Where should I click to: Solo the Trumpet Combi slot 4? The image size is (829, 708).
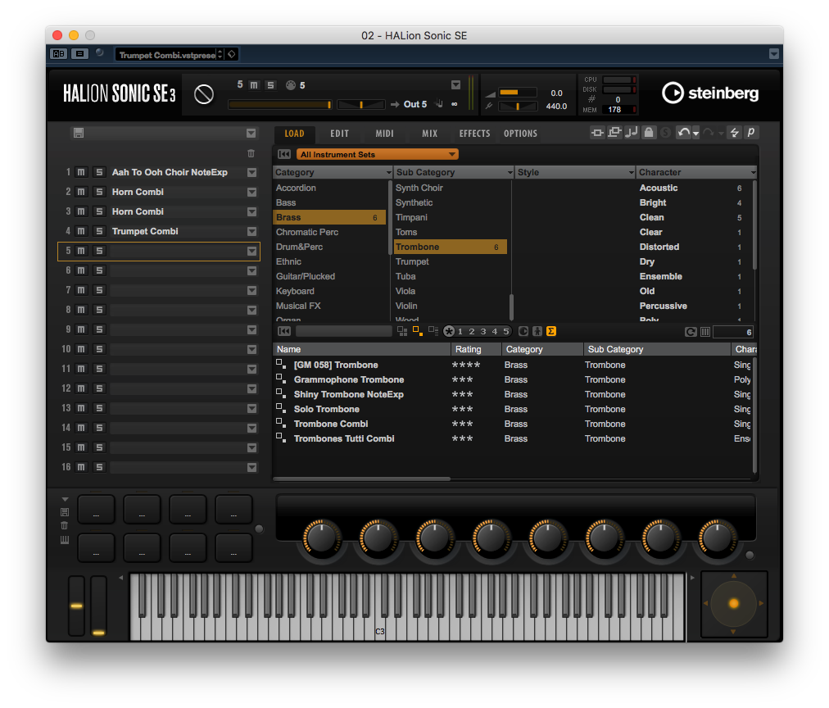(x=99, y=231)
